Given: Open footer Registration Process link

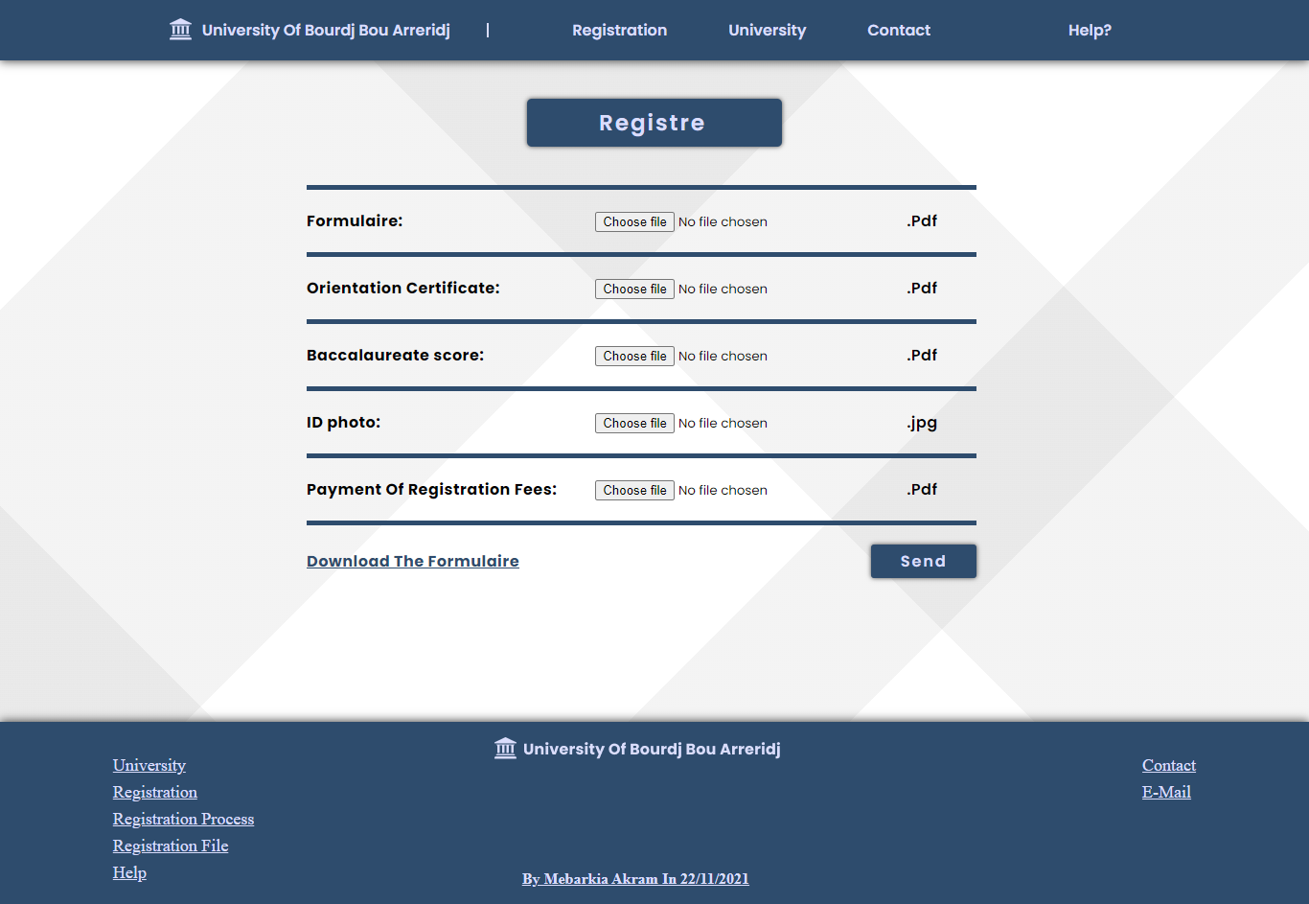Looking at the screenshot, I should pos(183,819).
